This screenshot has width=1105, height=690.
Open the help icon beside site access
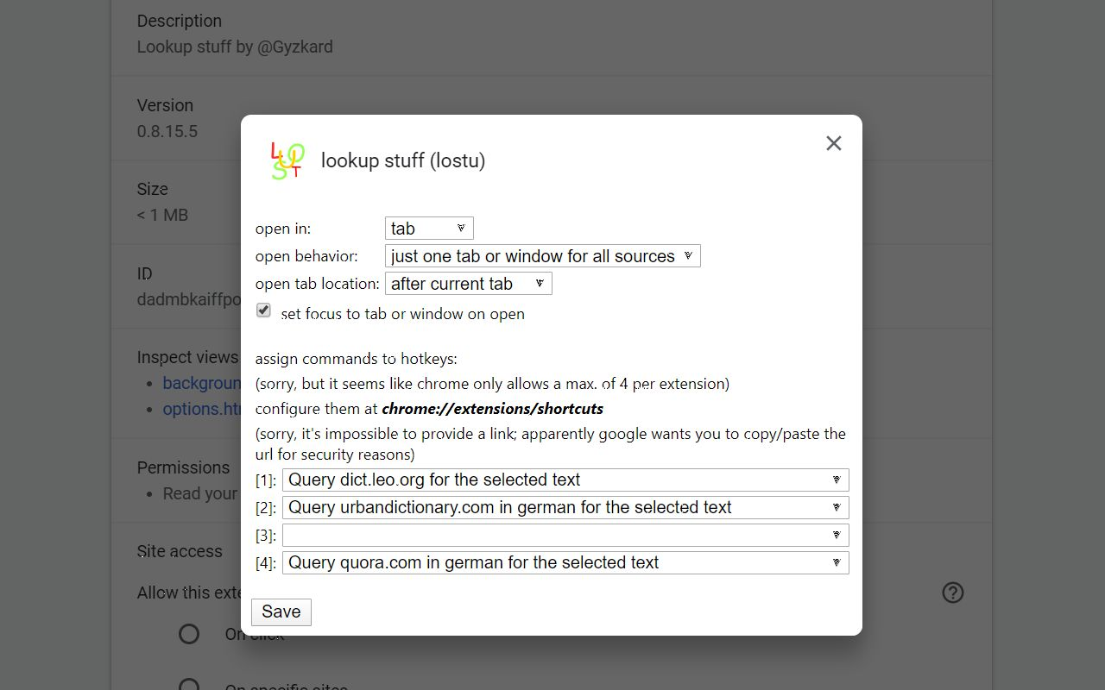coord(953,593)
